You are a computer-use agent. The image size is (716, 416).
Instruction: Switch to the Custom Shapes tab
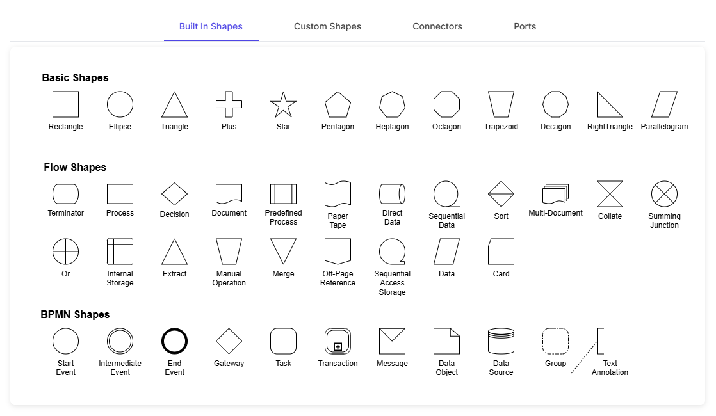pos(327,26)
